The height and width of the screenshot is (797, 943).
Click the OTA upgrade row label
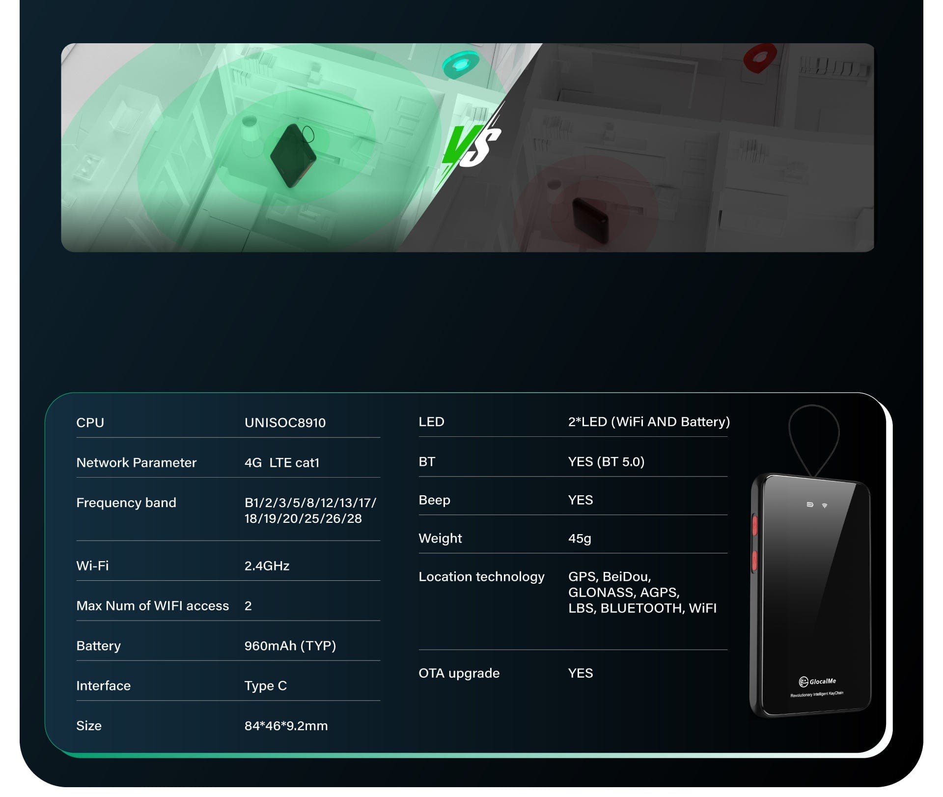(x=459, y=673)
